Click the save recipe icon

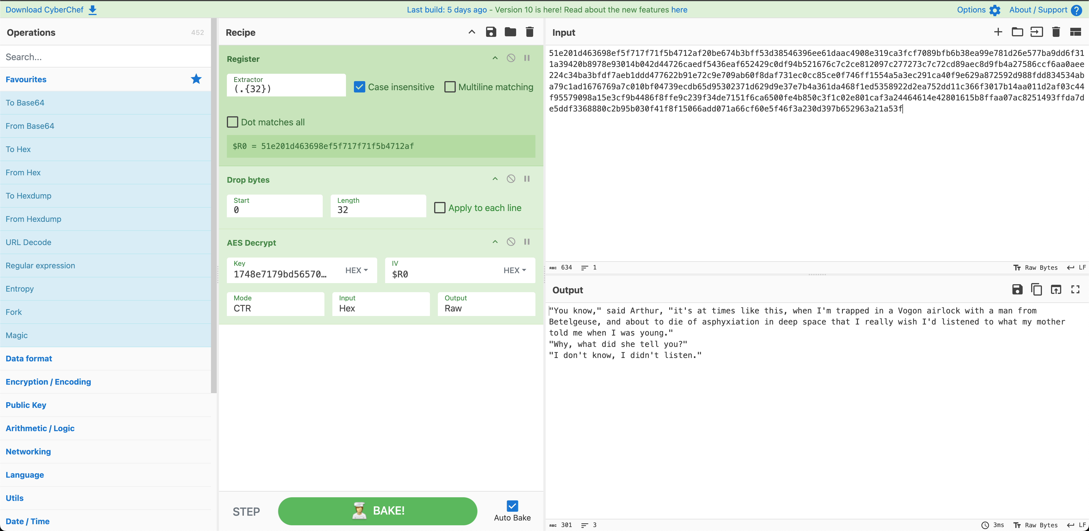click(491, 32)
